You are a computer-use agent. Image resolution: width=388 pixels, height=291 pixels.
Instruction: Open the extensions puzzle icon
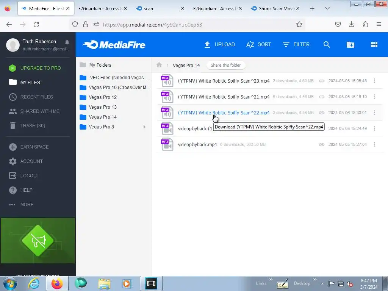click(x=365, y=24)
